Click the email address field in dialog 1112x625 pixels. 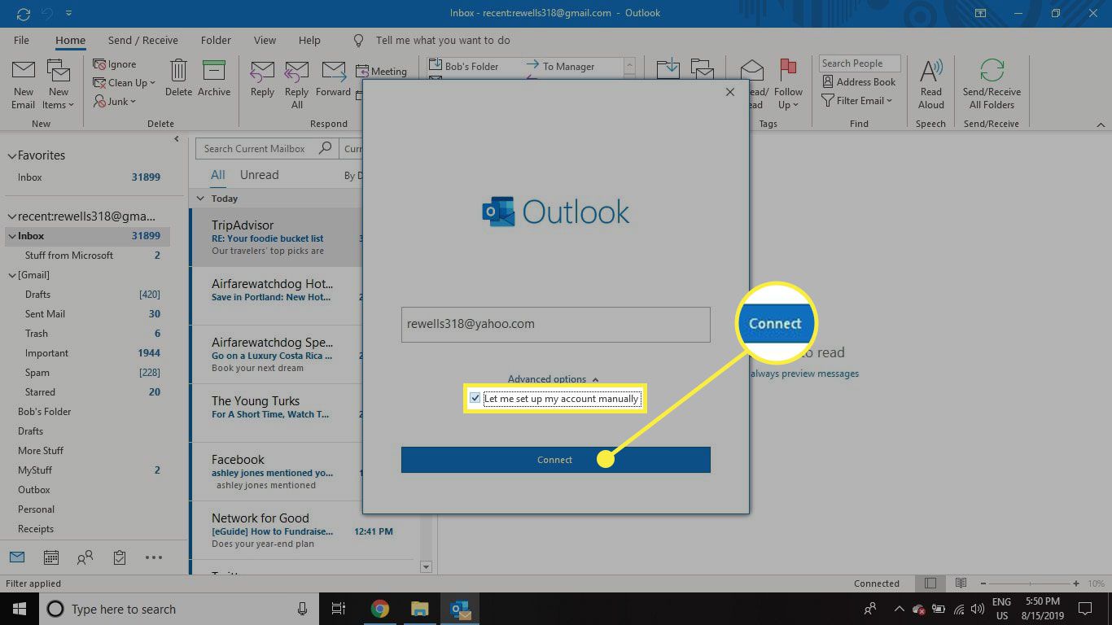(555, 324)
